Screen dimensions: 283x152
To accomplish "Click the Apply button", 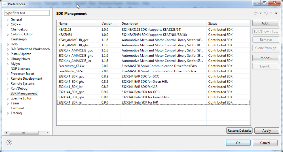I will click(267, 131).
